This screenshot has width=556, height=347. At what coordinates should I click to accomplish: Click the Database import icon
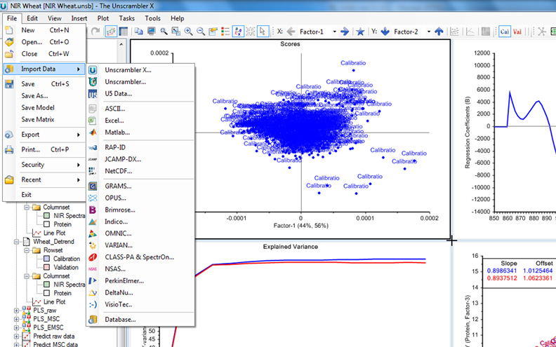tap(93, 320)
